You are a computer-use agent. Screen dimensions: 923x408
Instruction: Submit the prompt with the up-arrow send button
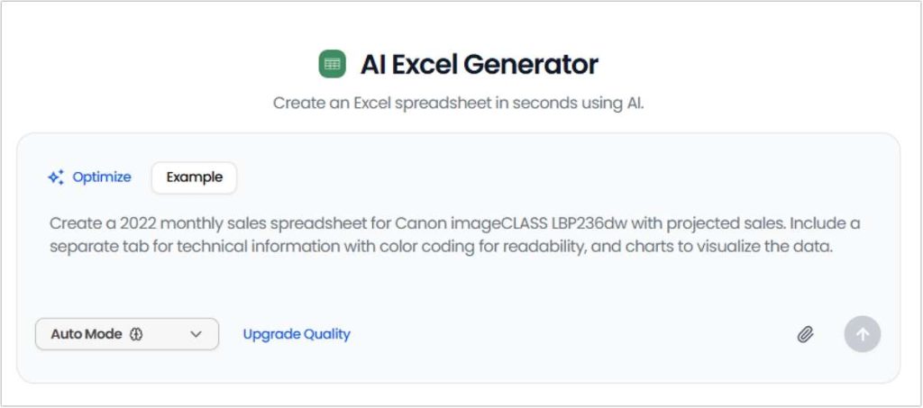(x=863, y=334)
